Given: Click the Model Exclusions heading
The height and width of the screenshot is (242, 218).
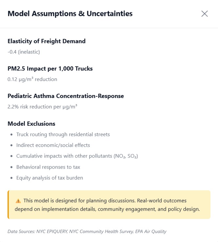Looking at the screenshot, I should click(x=31, y=123).
